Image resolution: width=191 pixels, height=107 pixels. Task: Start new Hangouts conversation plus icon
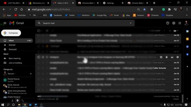point(31,74)
